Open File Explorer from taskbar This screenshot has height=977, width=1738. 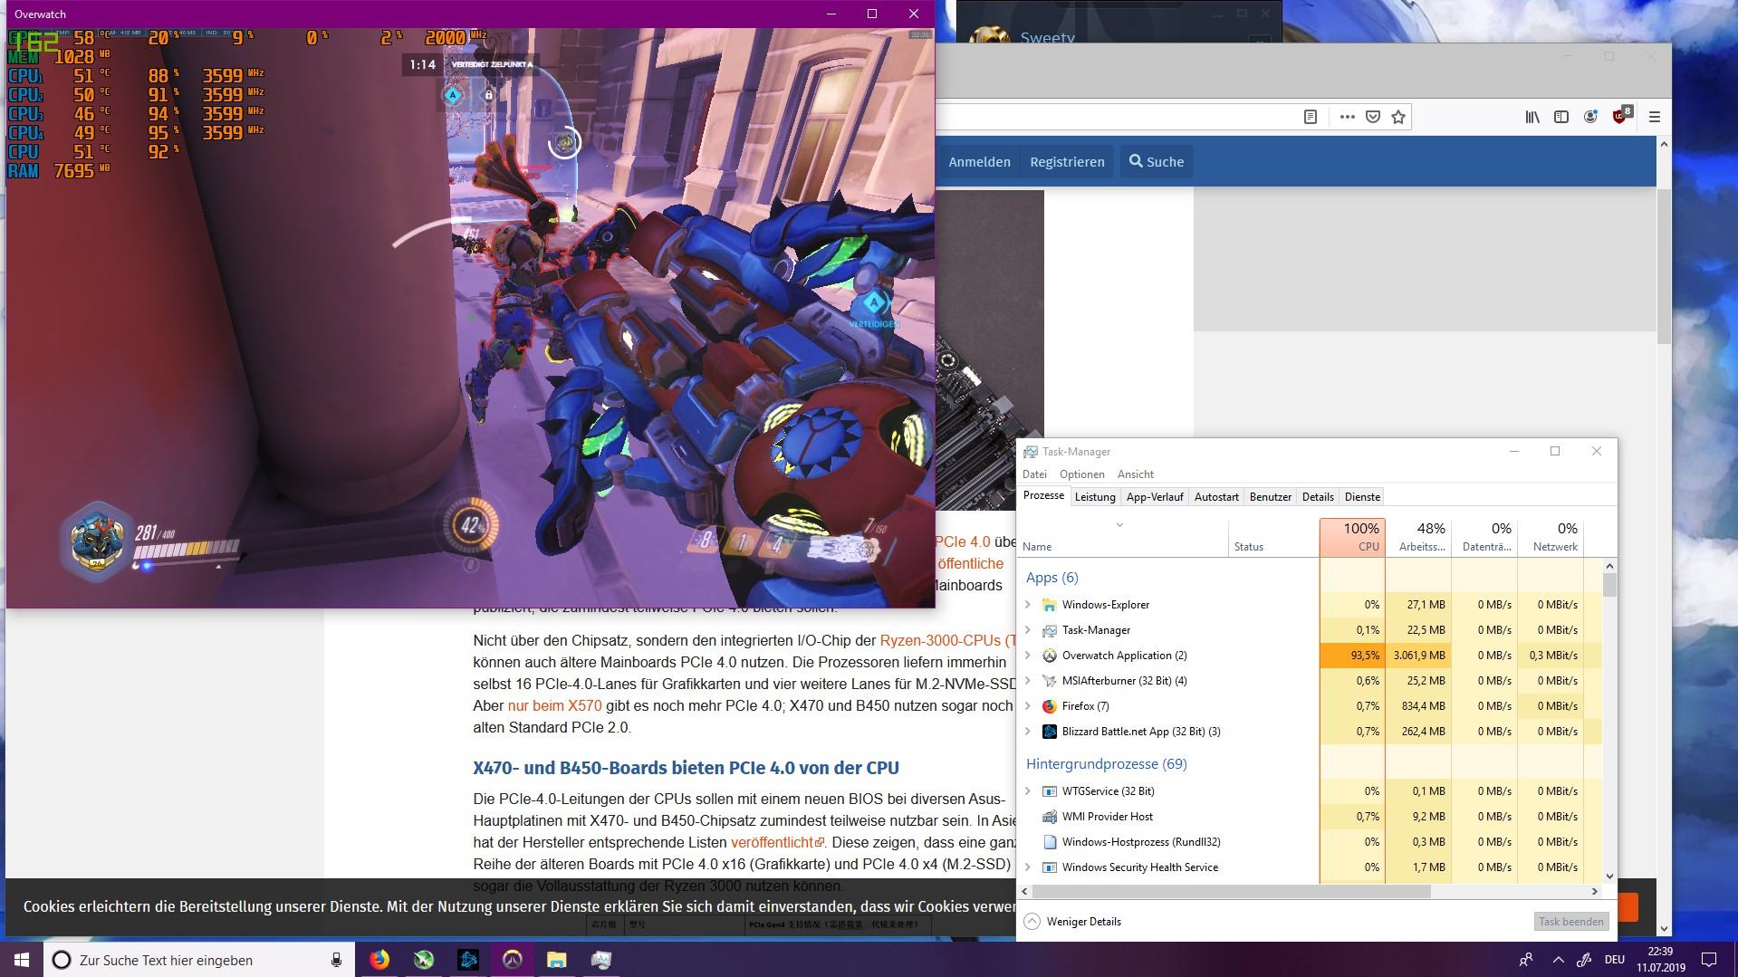(x=557, y=960)
